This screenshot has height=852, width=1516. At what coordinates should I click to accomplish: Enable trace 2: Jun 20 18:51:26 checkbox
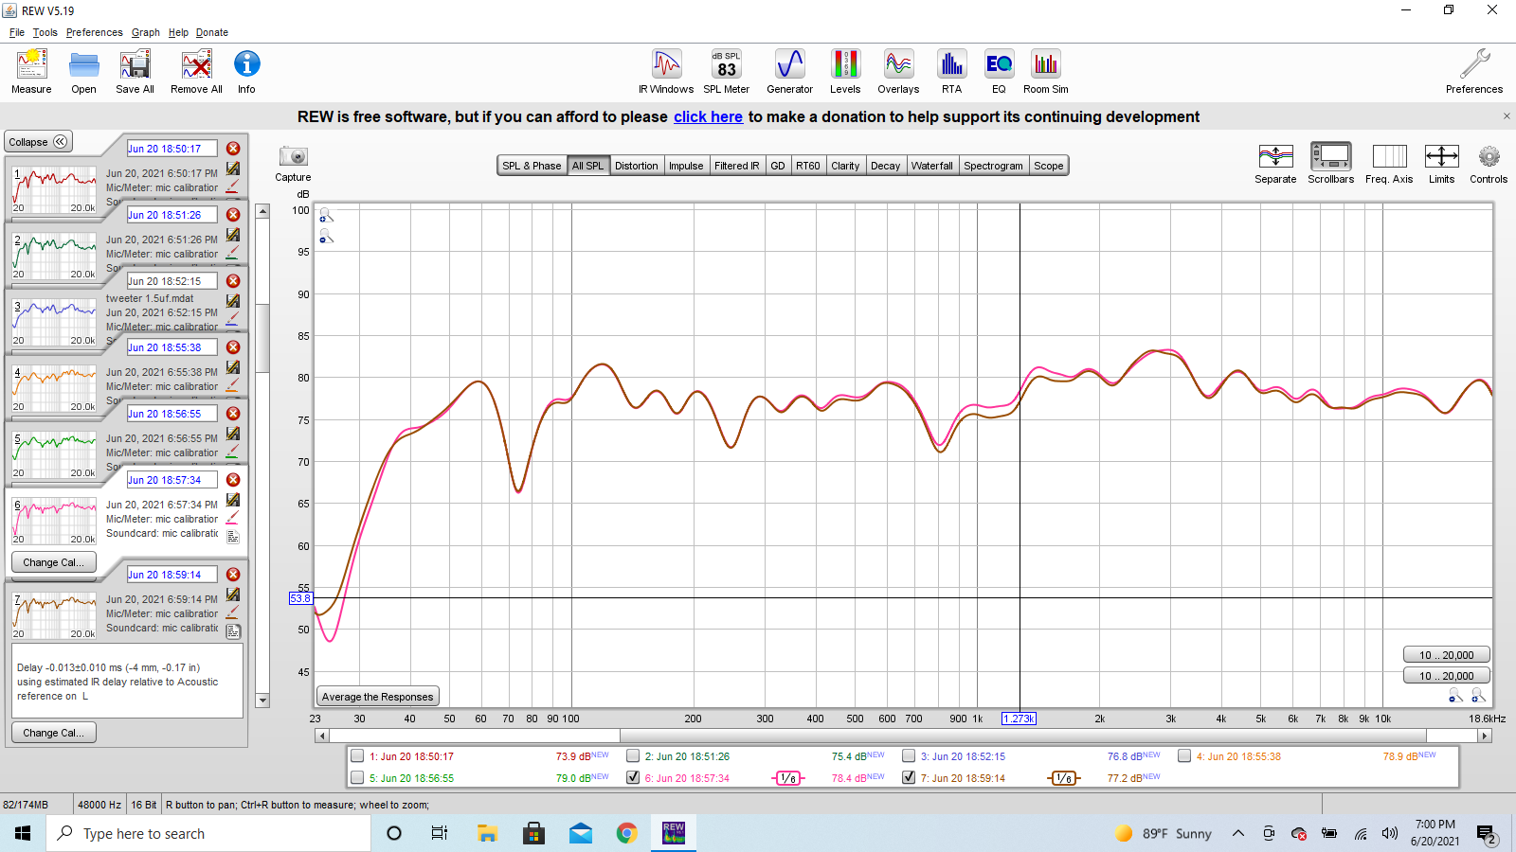point(633,755)
